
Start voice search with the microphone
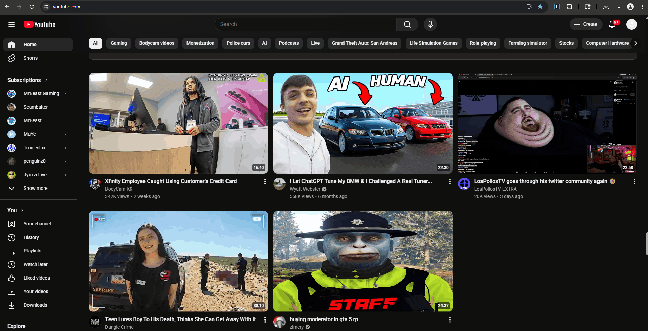pyautogui.click(x=430, y=24)
